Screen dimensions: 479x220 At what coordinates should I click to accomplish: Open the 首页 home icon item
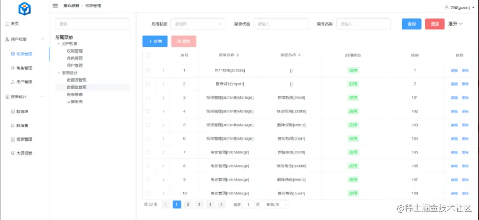(7, 23)
